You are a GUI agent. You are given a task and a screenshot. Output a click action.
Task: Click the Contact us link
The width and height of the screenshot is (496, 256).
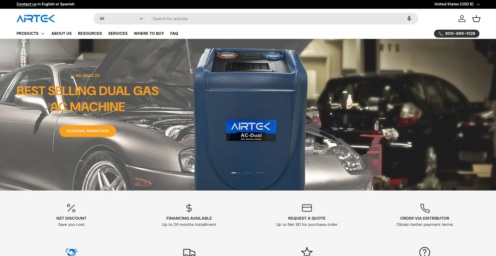pos(26,4)
